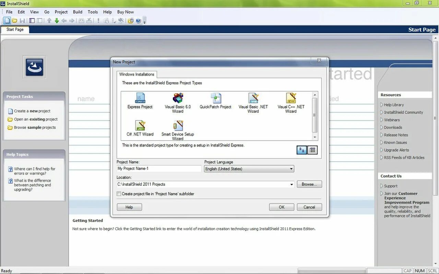Screen dimensions: 439x274
Task: Switch to details list view in dialog
Action: click(312, 150)
